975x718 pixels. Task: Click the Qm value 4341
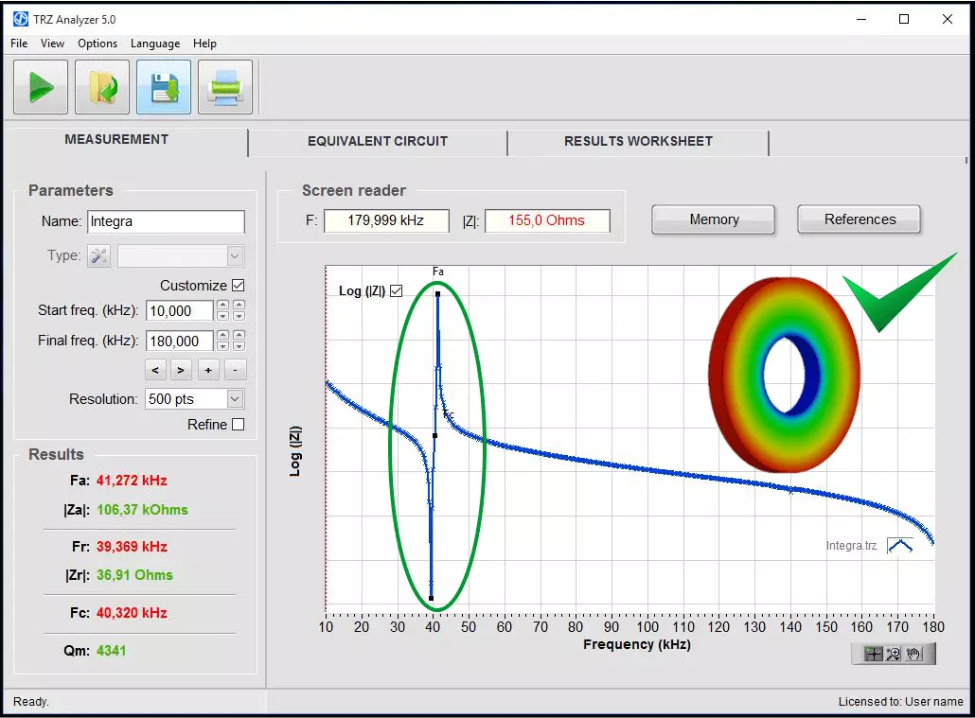coord(112,651)
